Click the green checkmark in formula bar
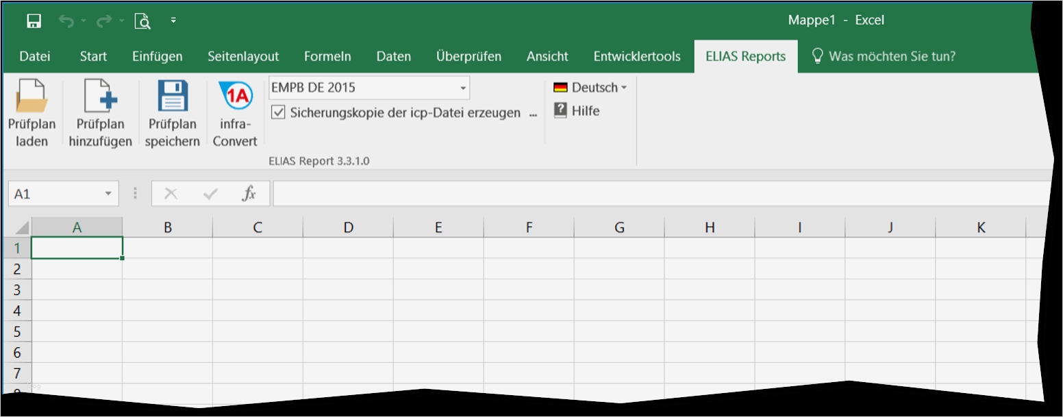The width and height of the screenshot is (1063, 417). click(209, 192)
